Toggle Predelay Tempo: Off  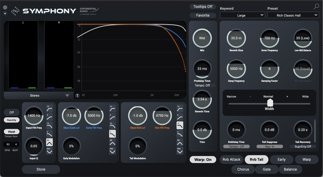click(x=202, y=85)
